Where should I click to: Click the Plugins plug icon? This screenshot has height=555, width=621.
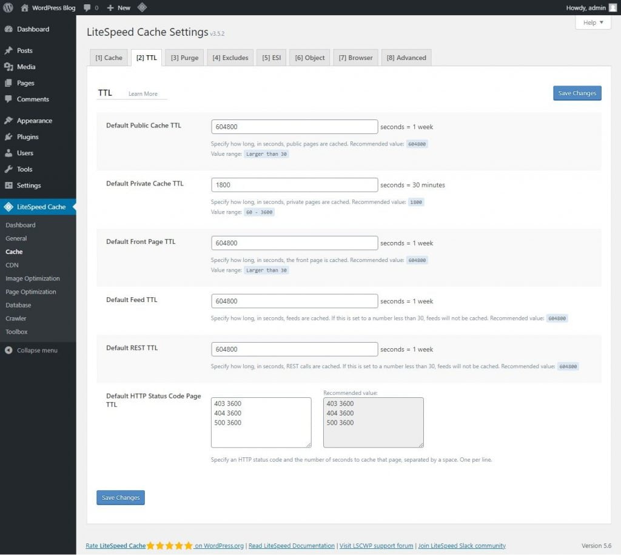8,136
